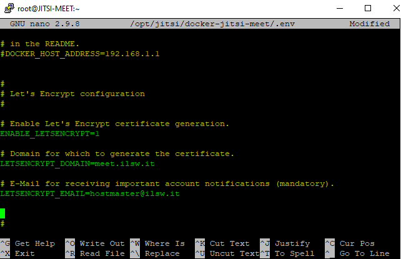
Task: Click the LETSENCRYPT_DOMAIN=meet.ilsw.it line
Action: (77, 164)
